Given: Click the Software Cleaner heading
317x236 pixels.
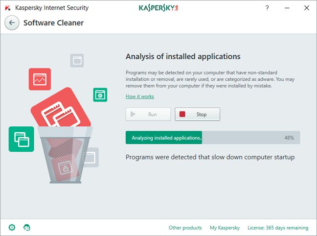Looking at the screenshot, I should pyautogui.click(x=54, y=23).
